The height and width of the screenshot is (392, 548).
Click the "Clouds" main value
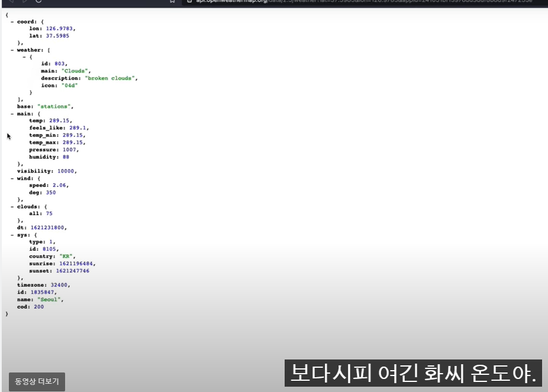[75, 71]
